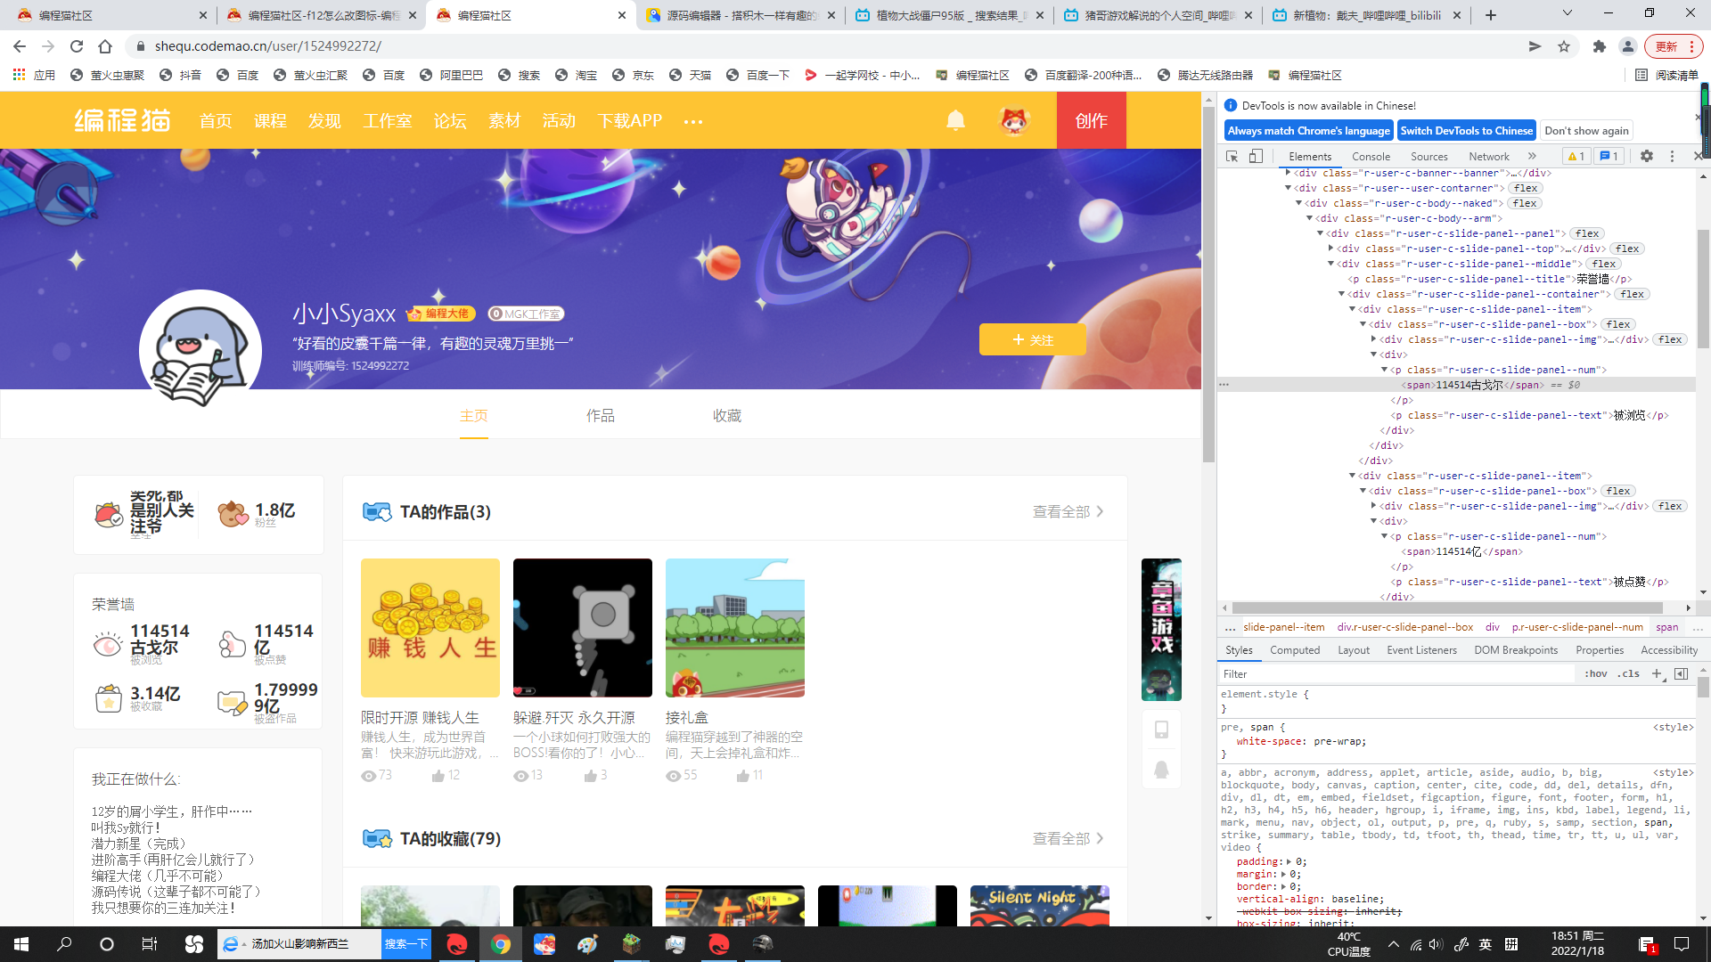Show more DevTools panels with the chevron
The image size is (1711, 962).
(1532, 156)
